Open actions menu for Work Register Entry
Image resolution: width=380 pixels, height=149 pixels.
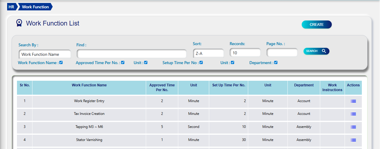pos(353,101)
